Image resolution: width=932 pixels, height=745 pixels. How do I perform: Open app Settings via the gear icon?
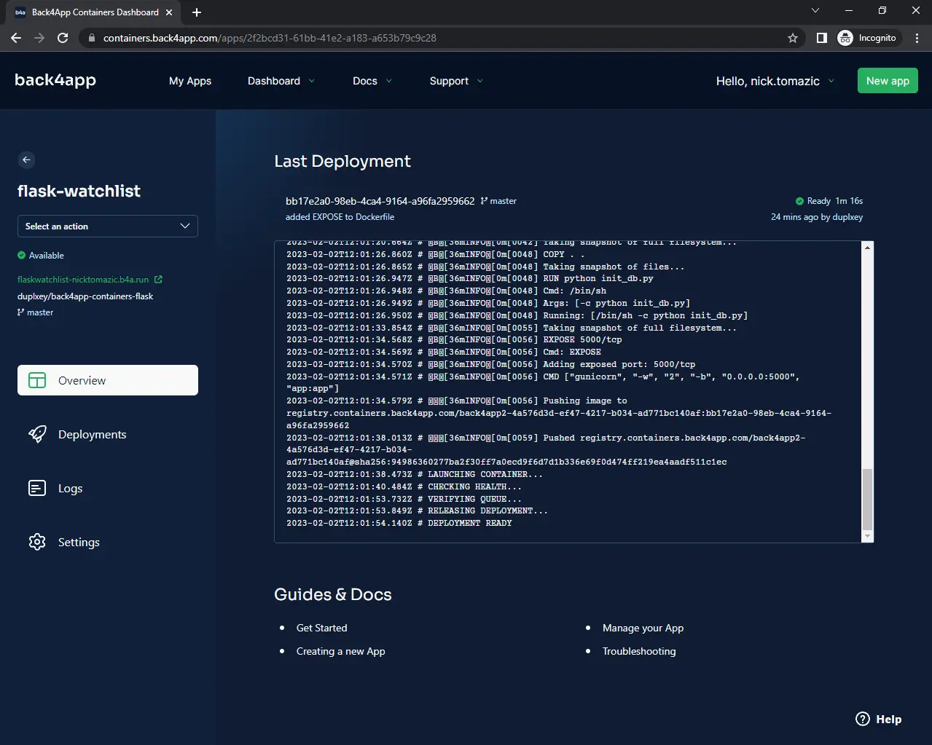(x=37, y=542)
